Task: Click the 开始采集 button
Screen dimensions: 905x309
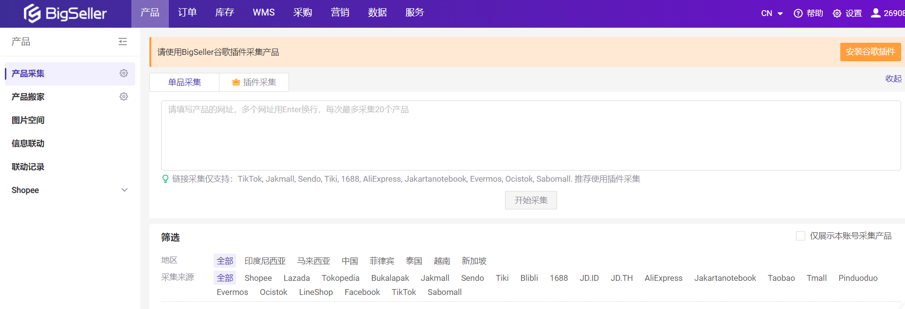Action: (x=531, y=200)
